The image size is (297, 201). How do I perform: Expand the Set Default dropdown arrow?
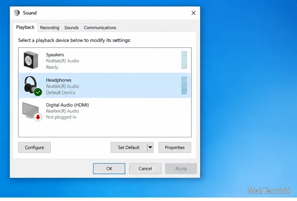(x=150, y=147)
